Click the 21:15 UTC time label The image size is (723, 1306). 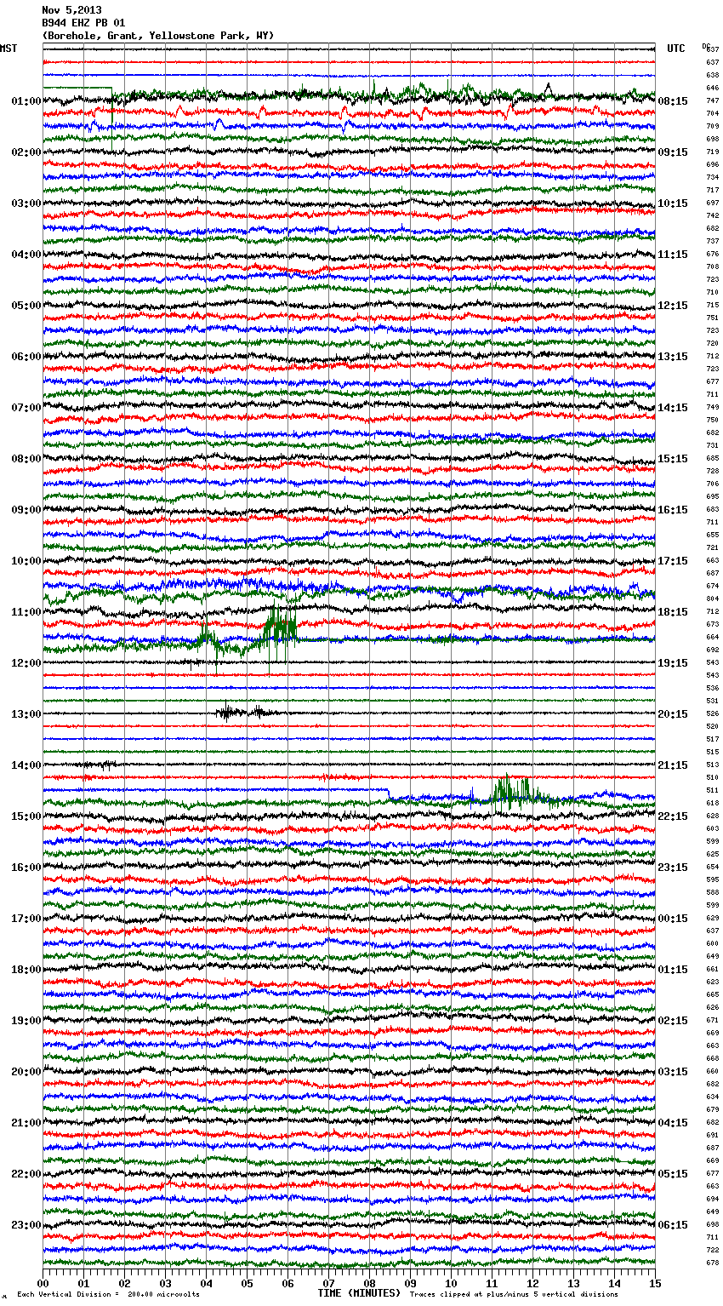click(x=673, y=765)
